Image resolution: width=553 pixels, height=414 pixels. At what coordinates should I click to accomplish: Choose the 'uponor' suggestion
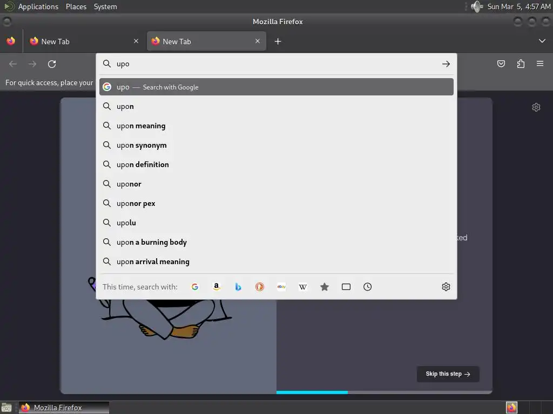pyautogui.click(x=276, y=184)
